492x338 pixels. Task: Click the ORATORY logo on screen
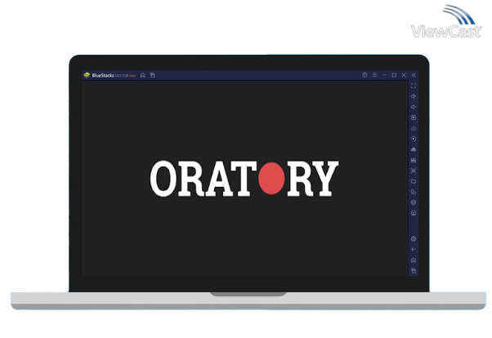click(244, 179)
